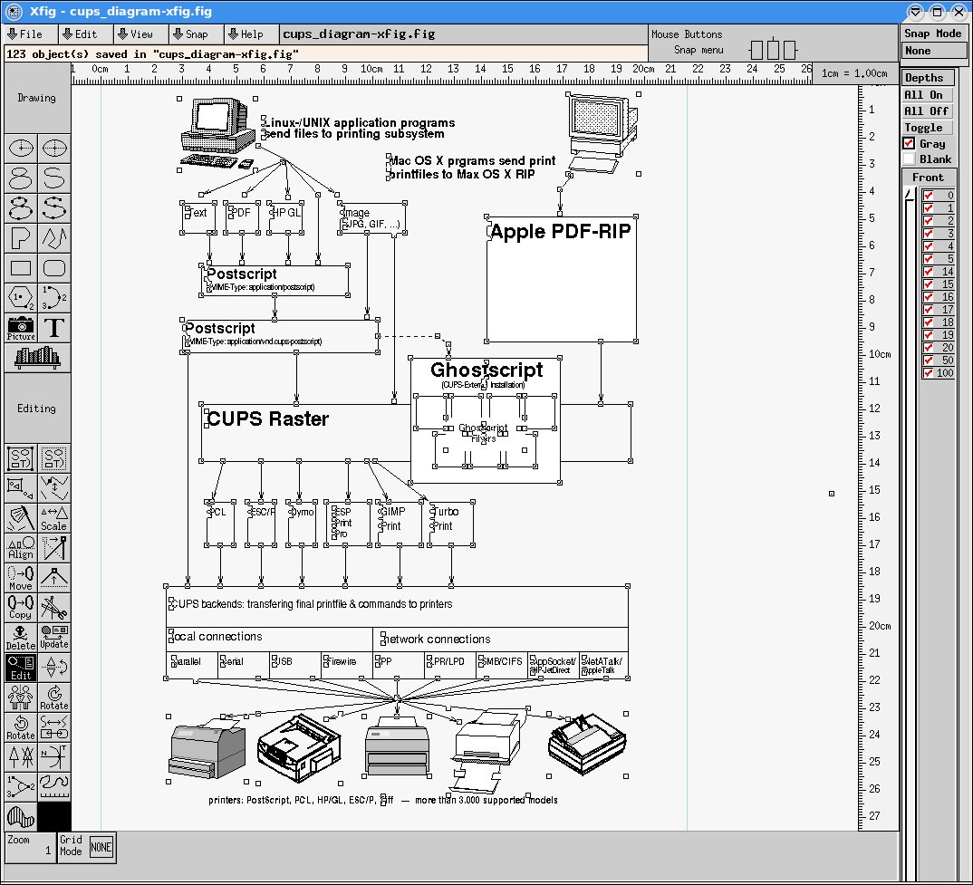Choose the chop objects axe tool
The image size is (973, 885).
[x=21, y=518]
